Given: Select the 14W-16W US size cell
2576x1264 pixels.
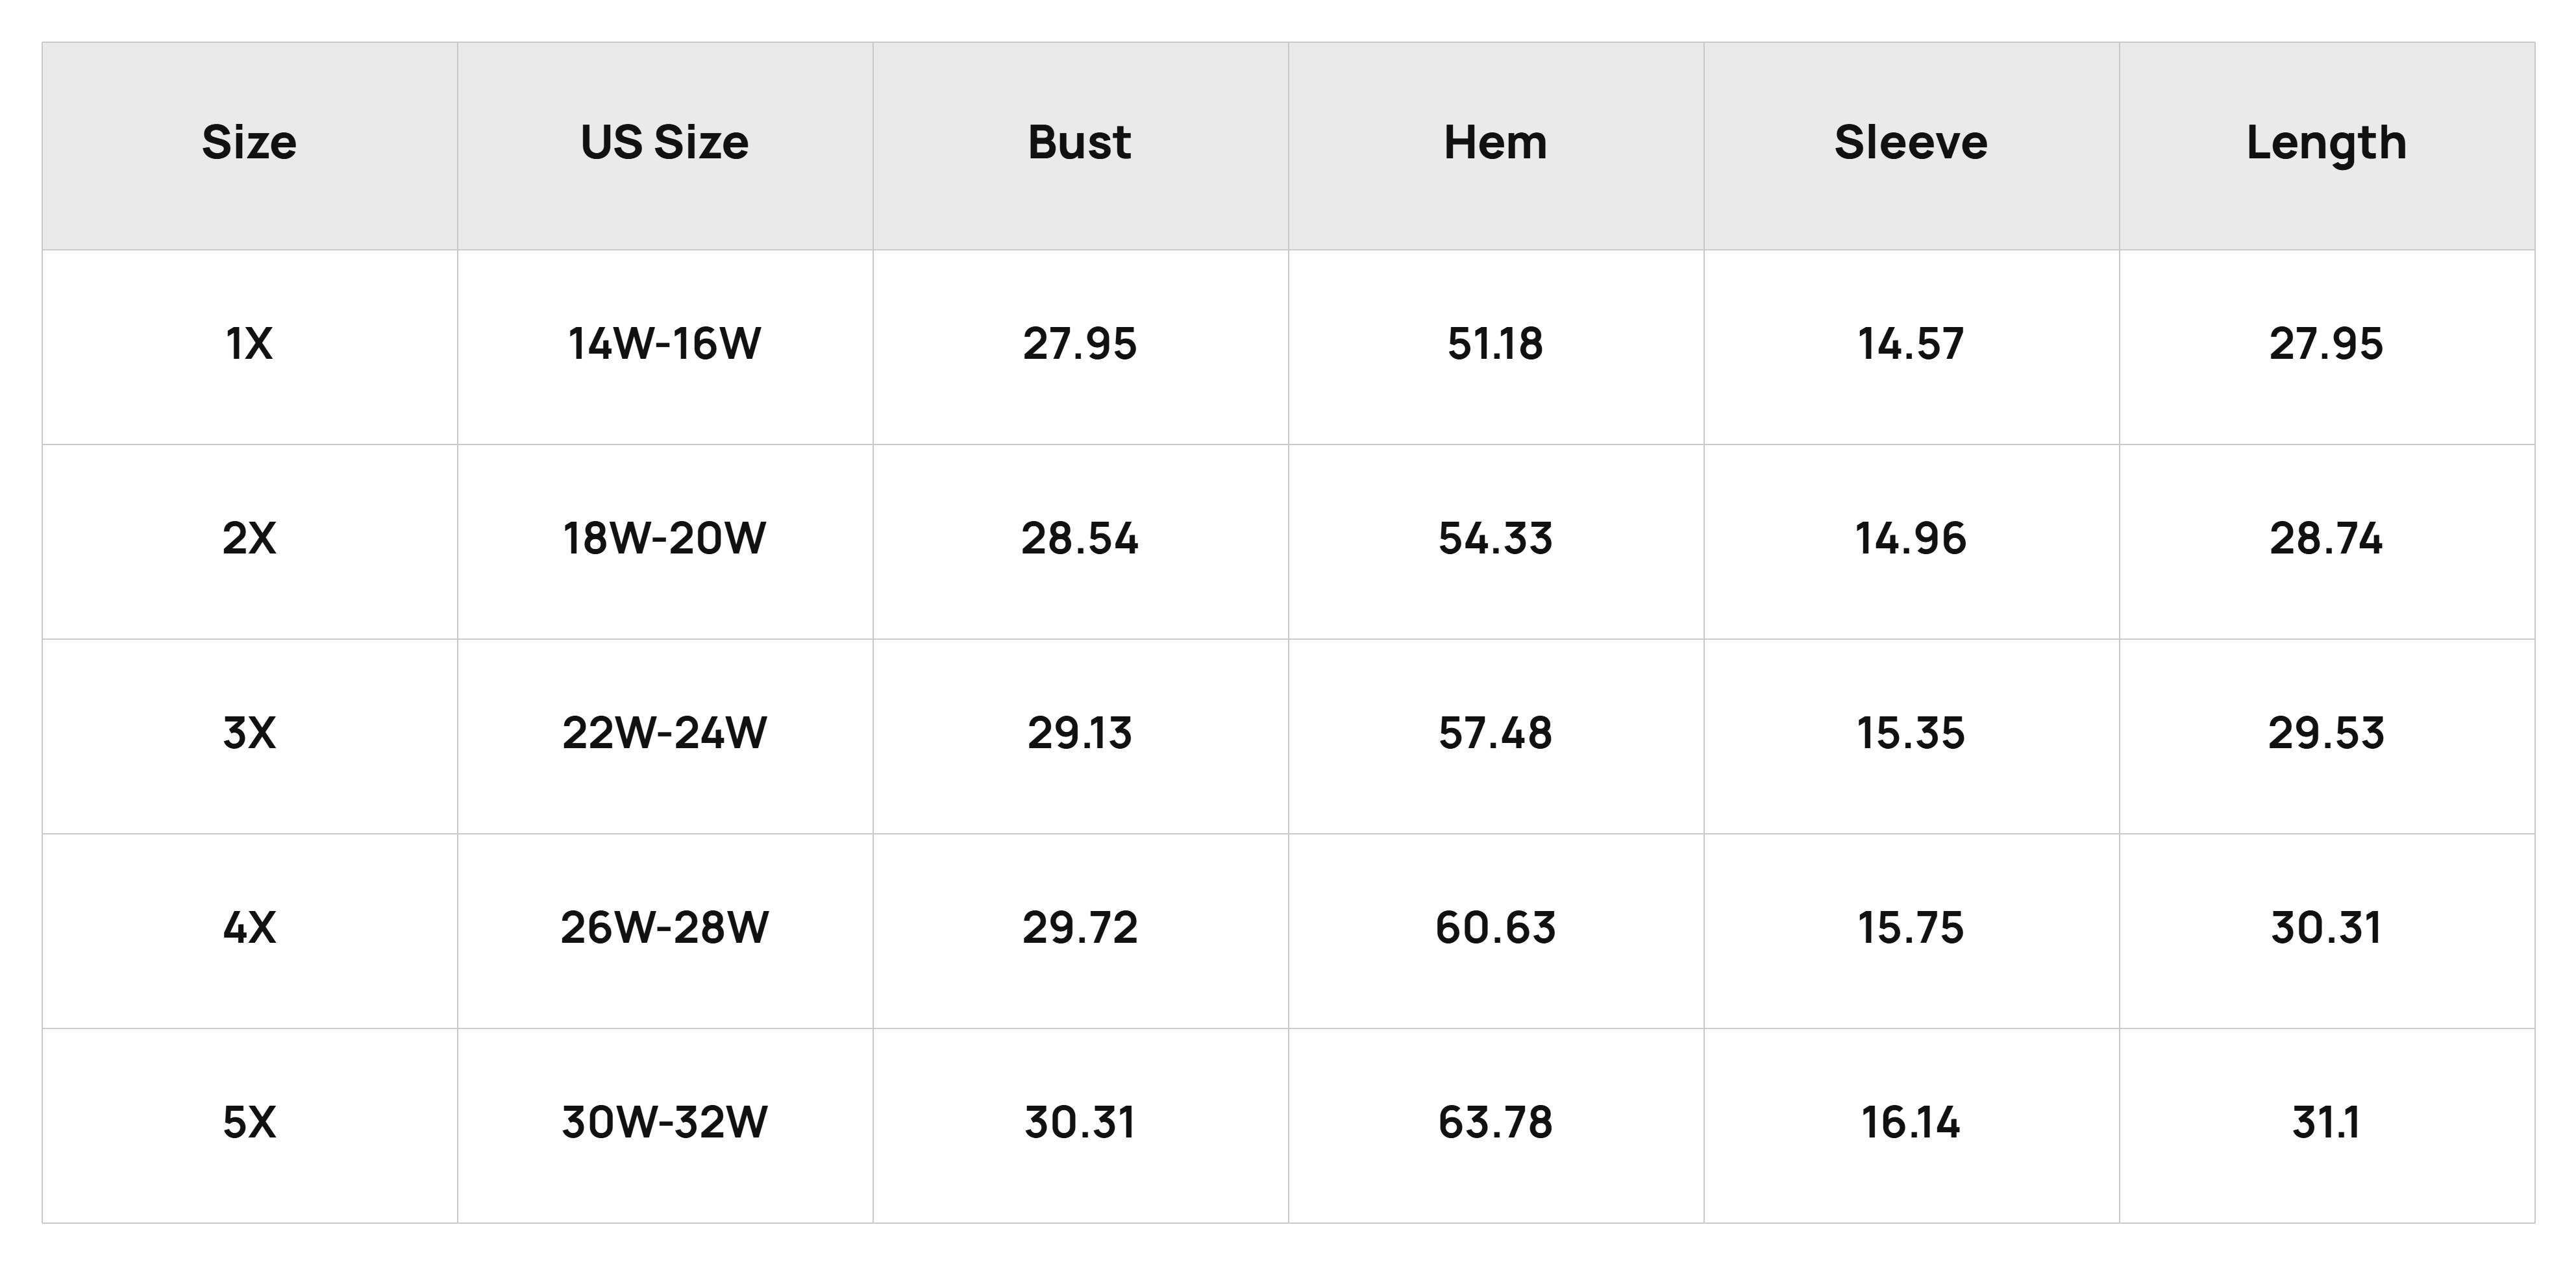Looking at the screenshot, I should tap(665, 345).
